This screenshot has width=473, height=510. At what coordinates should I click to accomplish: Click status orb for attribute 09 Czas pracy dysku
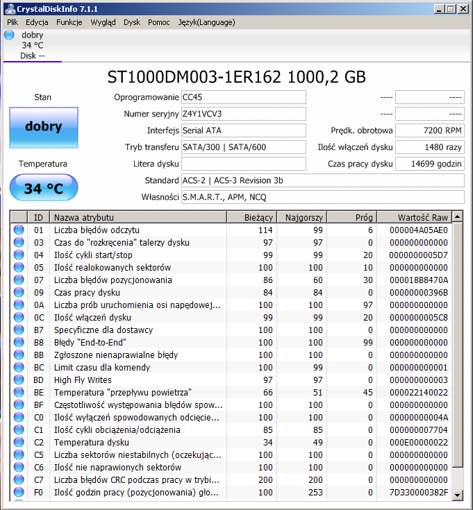click(19, 292)
